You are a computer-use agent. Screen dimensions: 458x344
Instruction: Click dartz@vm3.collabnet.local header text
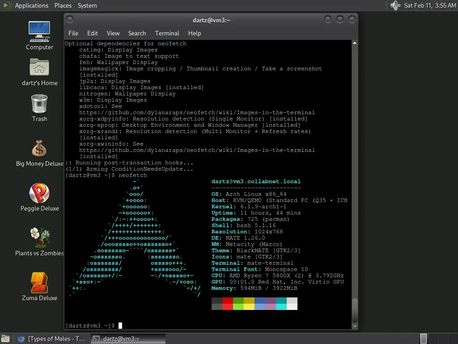(x=256, y=181)
